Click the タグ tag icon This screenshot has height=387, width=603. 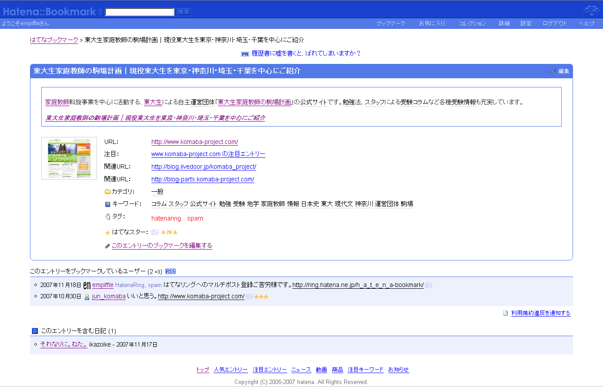(x=108, y=217)
